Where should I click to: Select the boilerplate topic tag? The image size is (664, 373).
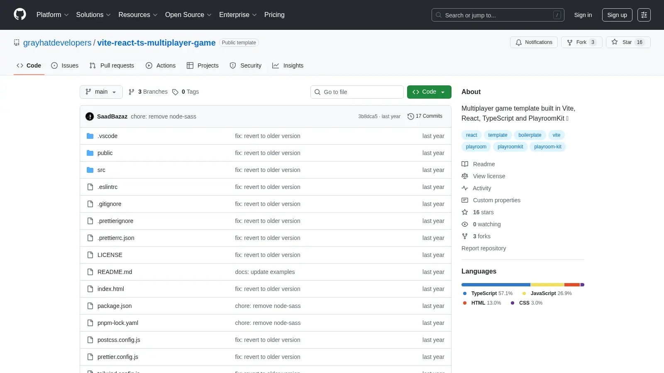pos(530,135)
